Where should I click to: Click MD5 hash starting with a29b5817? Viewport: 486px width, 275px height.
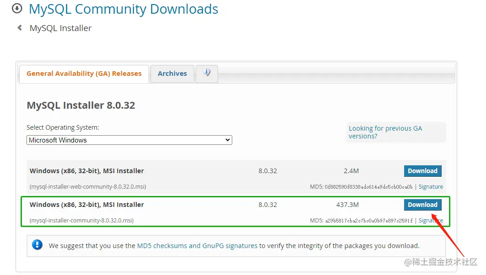pyautogui.click(x=369, y=221)
